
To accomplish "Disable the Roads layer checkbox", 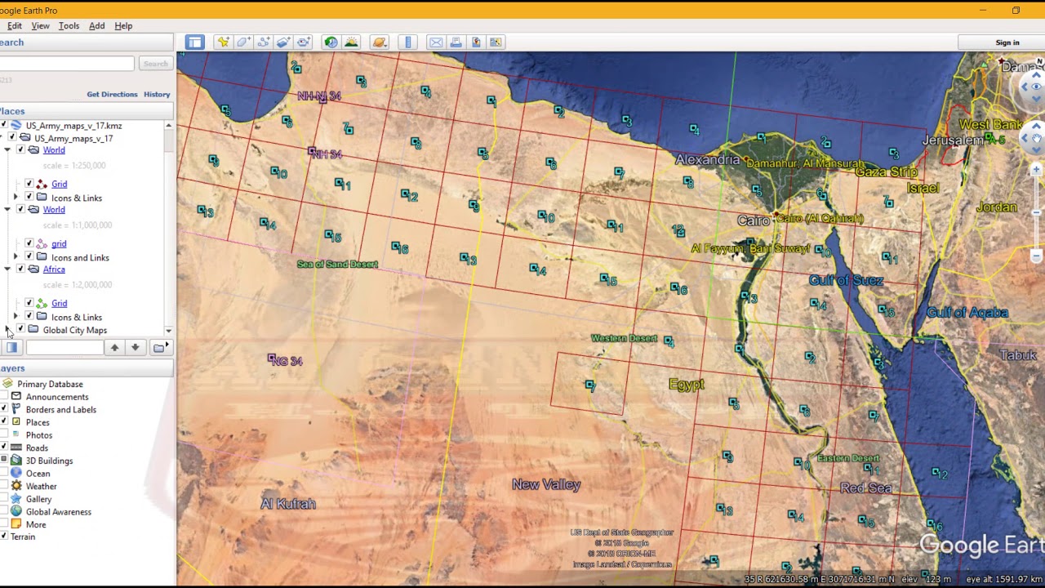I will coord(3,448).
